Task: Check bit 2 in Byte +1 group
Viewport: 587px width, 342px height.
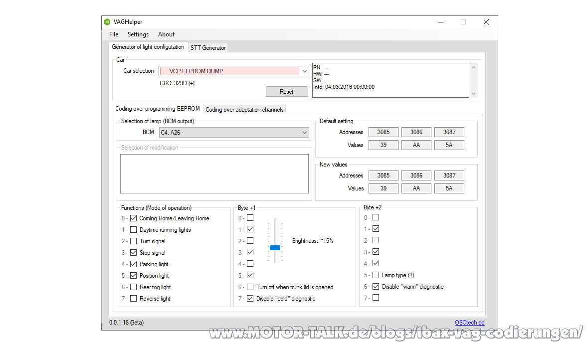Action: click(250, 241)
